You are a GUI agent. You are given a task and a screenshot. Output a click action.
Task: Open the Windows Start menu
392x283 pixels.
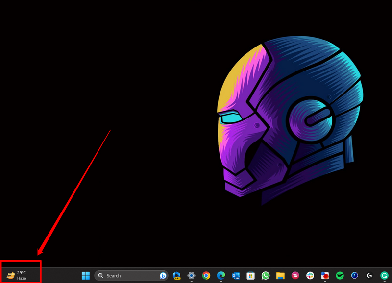point(86,275)
